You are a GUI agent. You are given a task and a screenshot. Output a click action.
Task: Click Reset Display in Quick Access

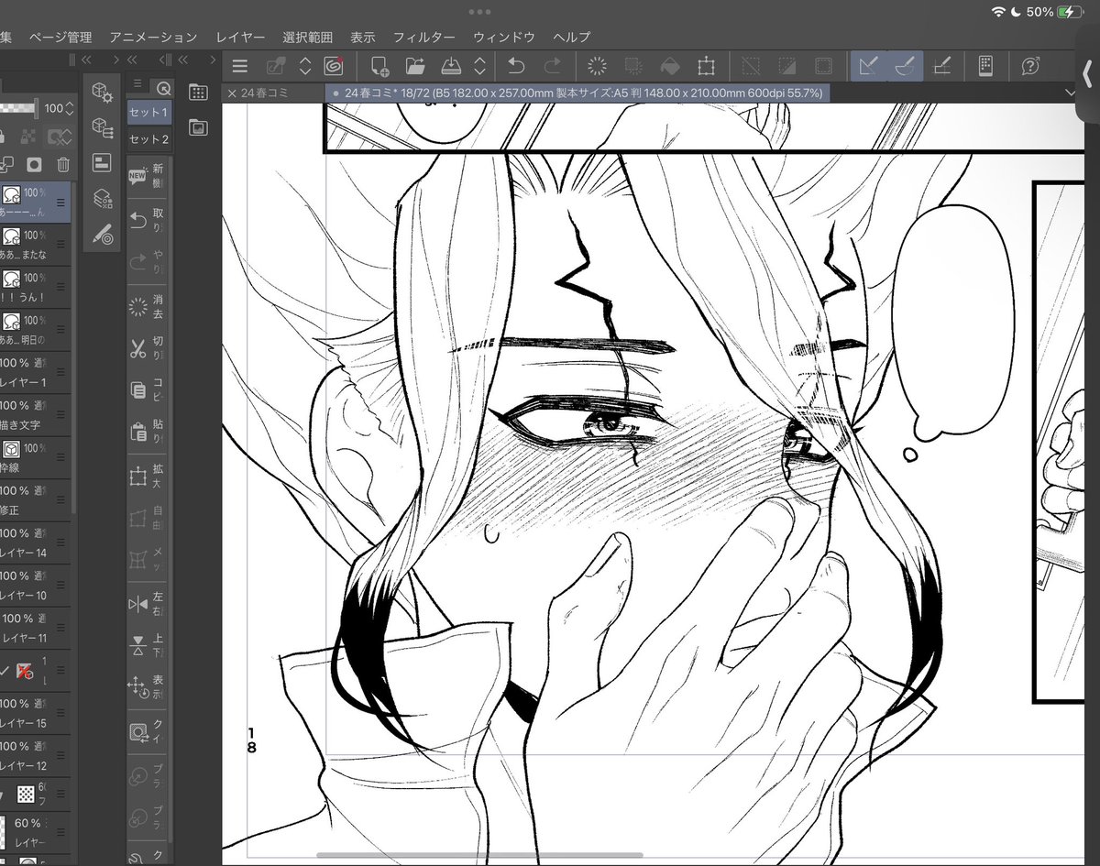click(x=137, y=687)
